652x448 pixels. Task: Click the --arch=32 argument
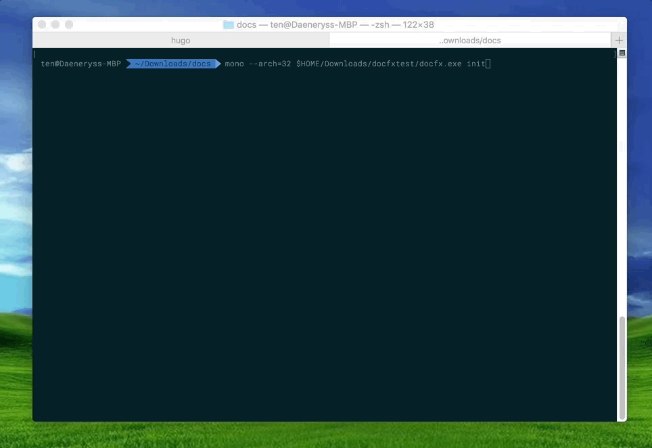[270, 64]
